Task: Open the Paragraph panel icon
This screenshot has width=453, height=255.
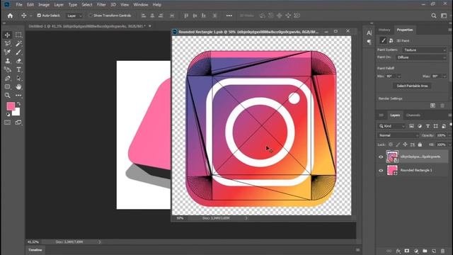Action: pyautogui.click(x=369, y=42)
